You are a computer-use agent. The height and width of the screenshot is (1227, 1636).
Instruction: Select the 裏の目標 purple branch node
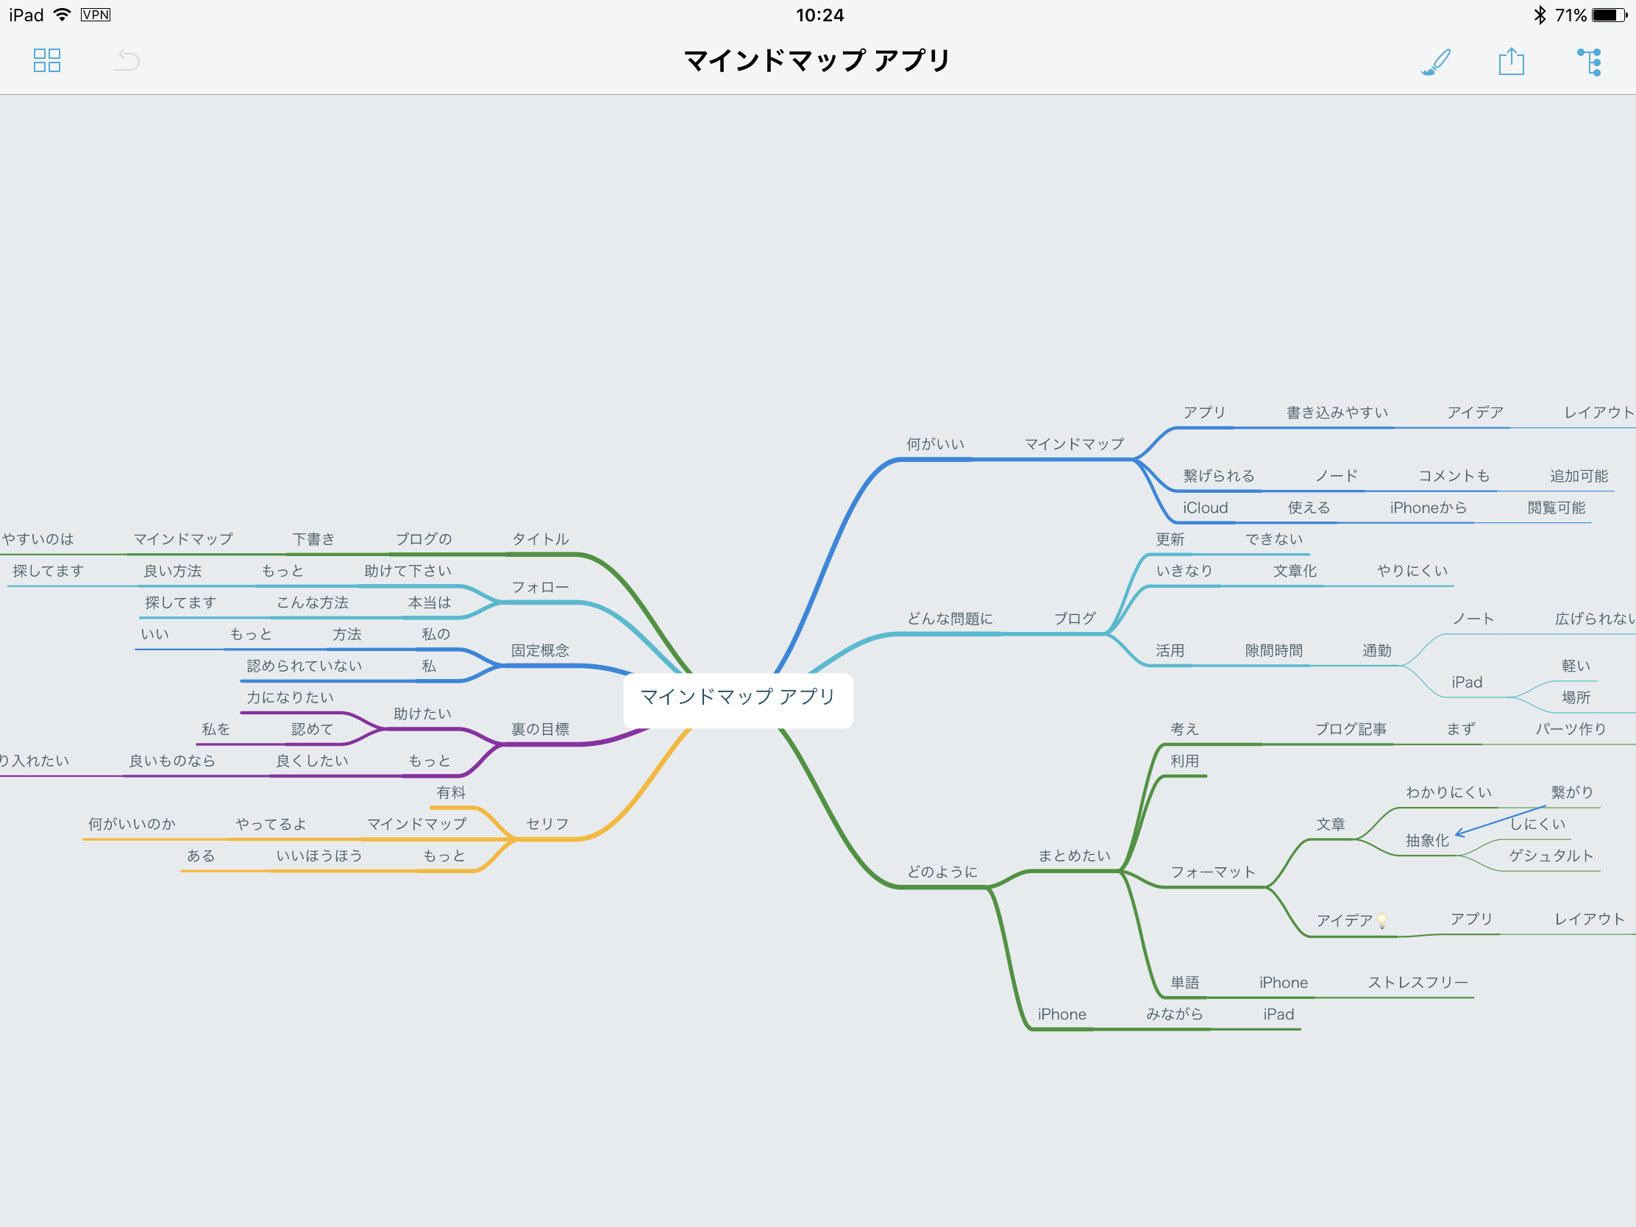pyautogui.click(x=540, y=729)
